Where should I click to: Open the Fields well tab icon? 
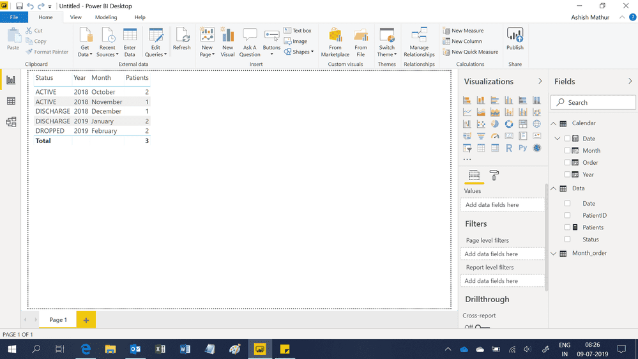coord(474,176)
